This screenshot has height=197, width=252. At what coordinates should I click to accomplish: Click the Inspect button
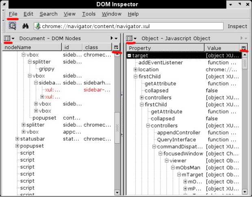237,26
